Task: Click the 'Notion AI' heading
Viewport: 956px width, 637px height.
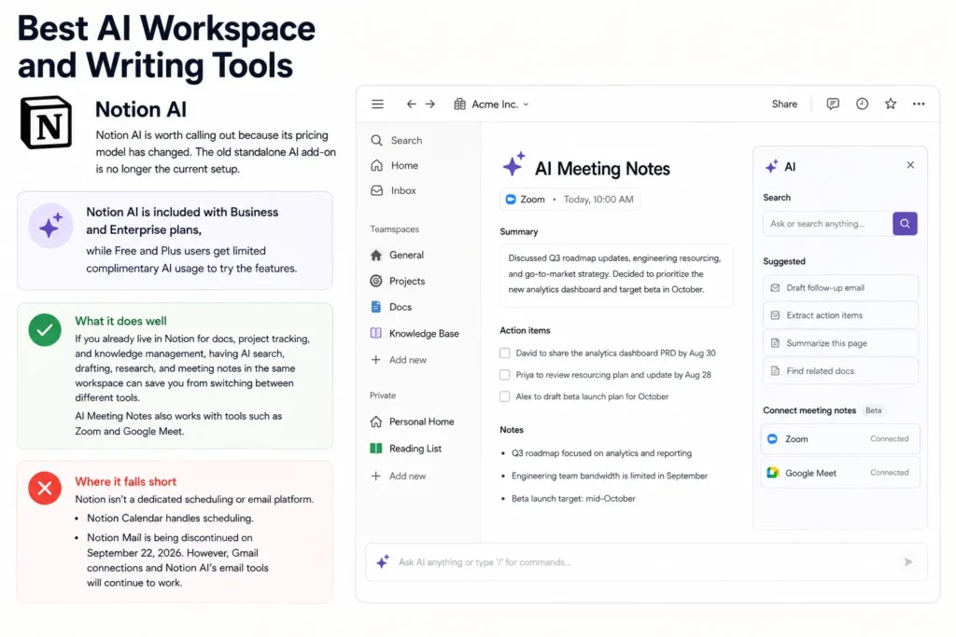Action: pyautogui.click(x=141, y=110)
